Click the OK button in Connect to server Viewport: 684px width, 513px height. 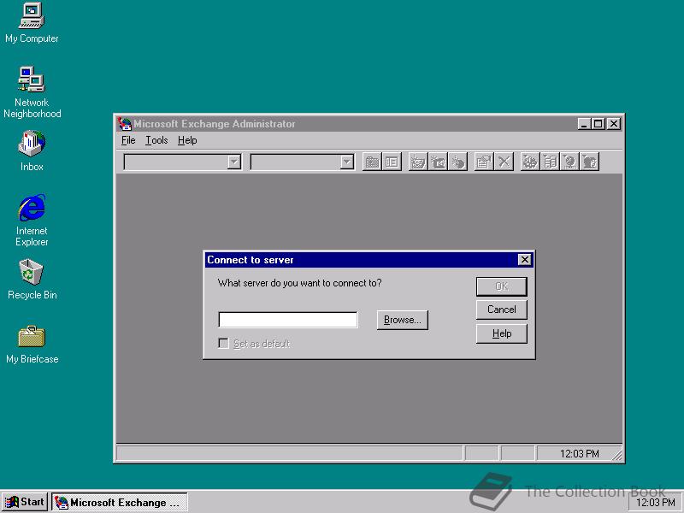[x=502, y=286]
